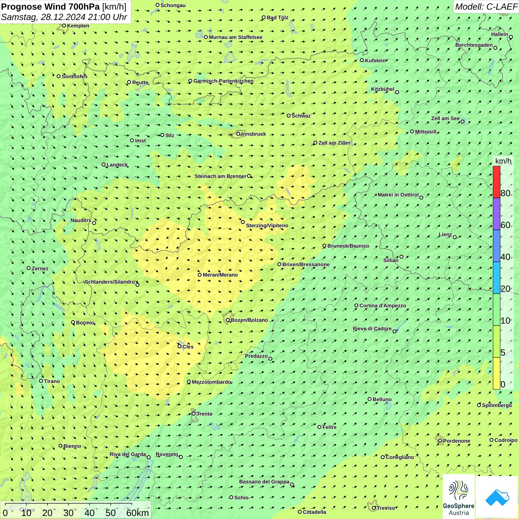Click the Treviso city marker
Viewport: 519px width, 519px height.
coord(374,508)
